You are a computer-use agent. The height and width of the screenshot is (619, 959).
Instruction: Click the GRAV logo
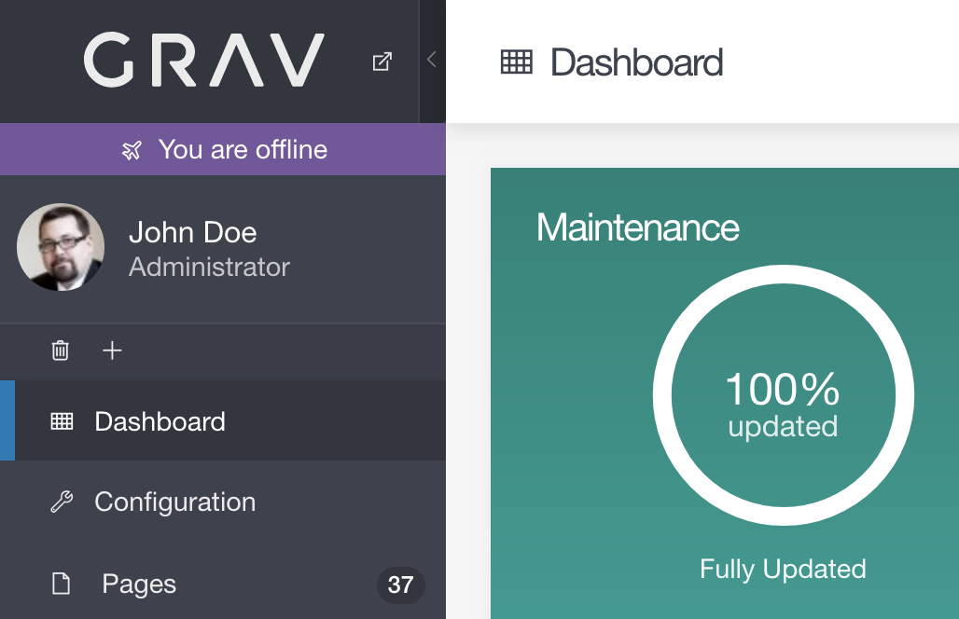(x=204, y=62)
